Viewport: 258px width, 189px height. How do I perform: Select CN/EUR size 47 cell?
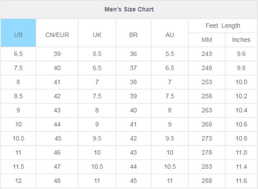coord(57,167)
